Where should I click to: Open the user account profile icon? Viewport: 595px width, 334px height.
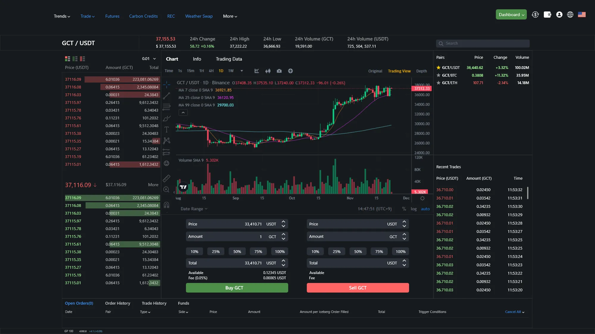[559, 15]
